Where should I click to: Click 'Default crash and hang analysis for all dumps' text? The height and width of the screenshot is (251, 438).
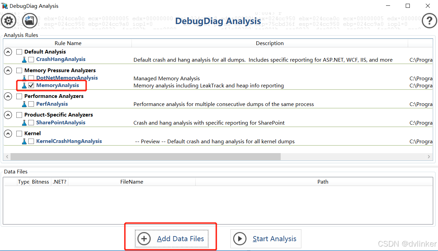(x=263, y=60)
